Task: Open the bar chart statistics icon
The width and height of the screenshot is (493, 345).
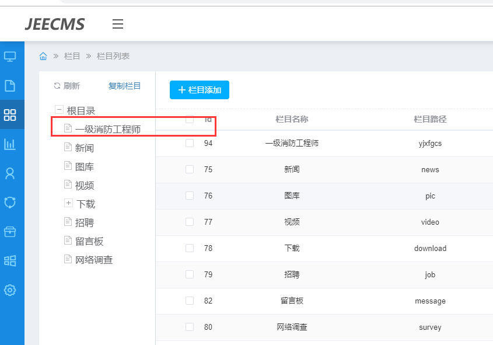Action: pyautogui.click(x=10, y=144)
